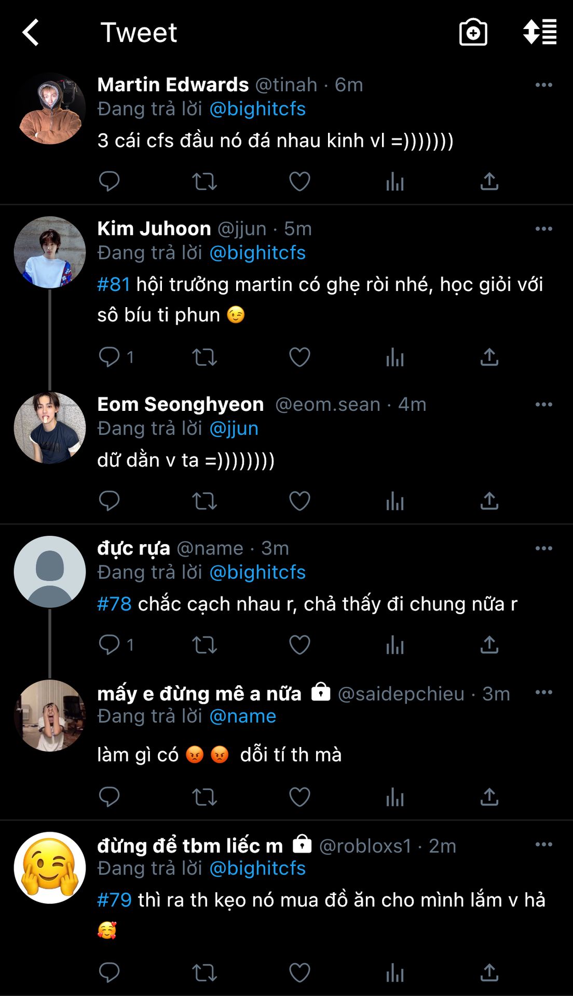The height and width of the screenshot is (996, 573).
Task: Like Martin Edwards' tweet
Action: pyautogui.click(x=299, y=182)
